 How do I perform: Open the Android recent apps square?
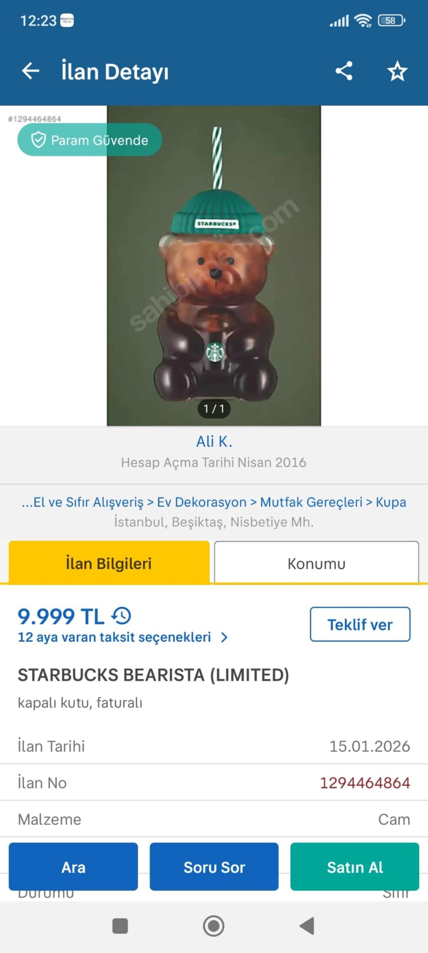[120, 926]
